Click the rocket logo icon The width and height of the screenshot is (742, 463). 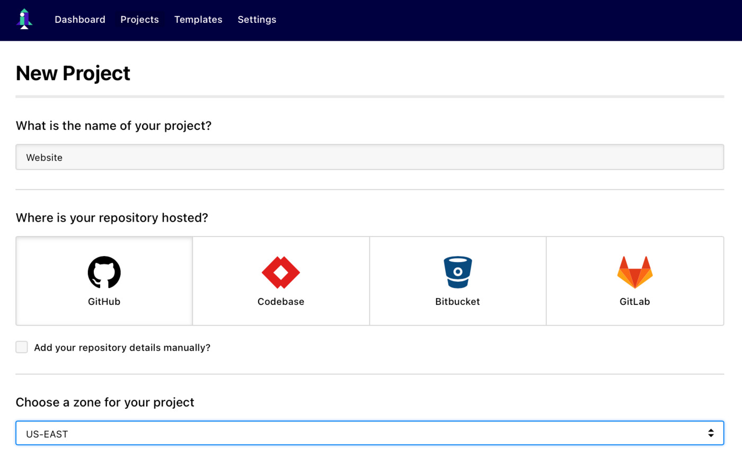coord(24,19)
